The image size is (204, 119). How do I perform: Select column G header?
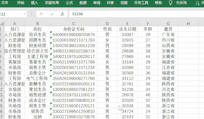pos(168,24)
